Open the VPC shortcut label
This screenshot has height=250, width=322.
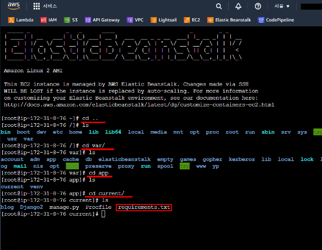coord(139,20)
